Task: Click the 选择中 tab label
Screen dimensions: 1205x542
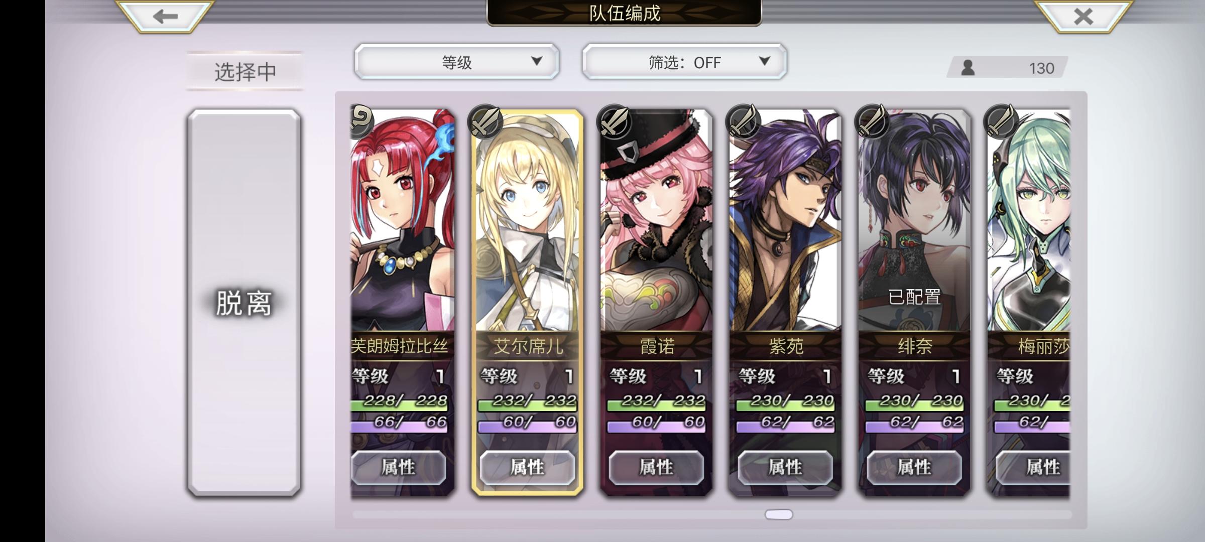Action: [x=246, y=71]
